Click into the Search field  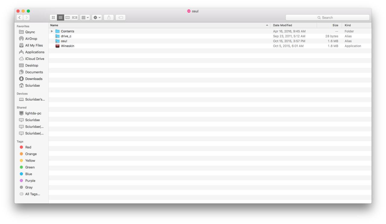(327, 18)
